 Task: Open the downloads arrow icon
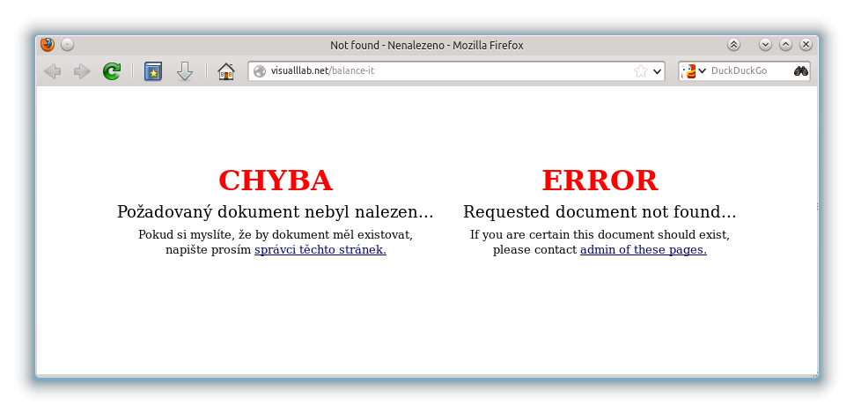185,71
